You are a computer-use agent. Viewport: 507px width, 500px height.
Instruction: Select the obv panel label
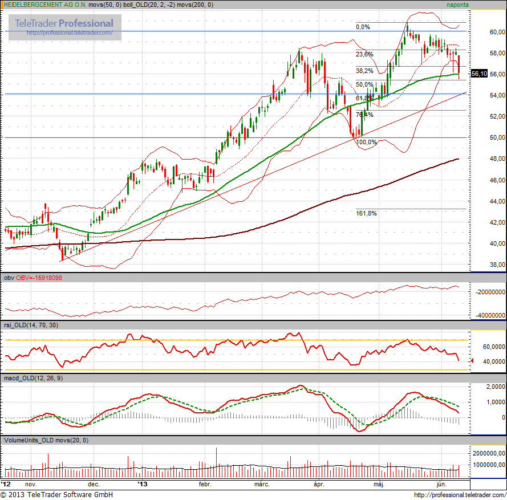point(9,278)
